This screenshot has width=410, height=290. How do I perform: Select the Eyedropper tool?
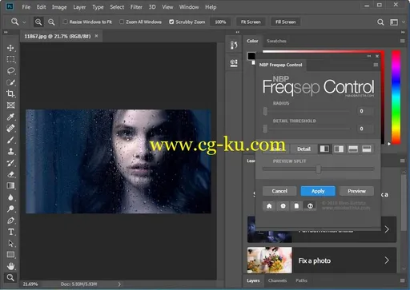(x=10, y=117)
